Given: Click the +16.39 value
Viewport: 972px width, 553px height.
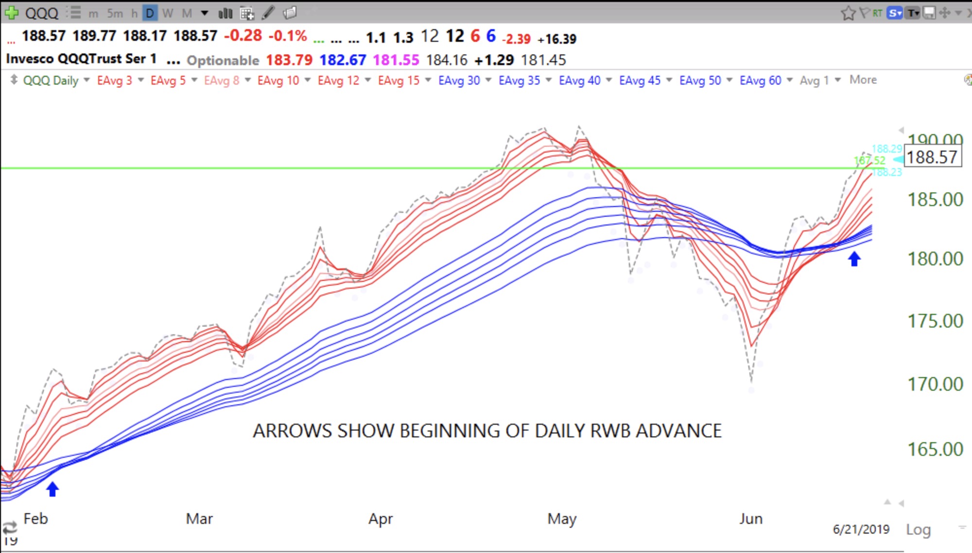Looking at the screenshot, I should pos(557,39).
